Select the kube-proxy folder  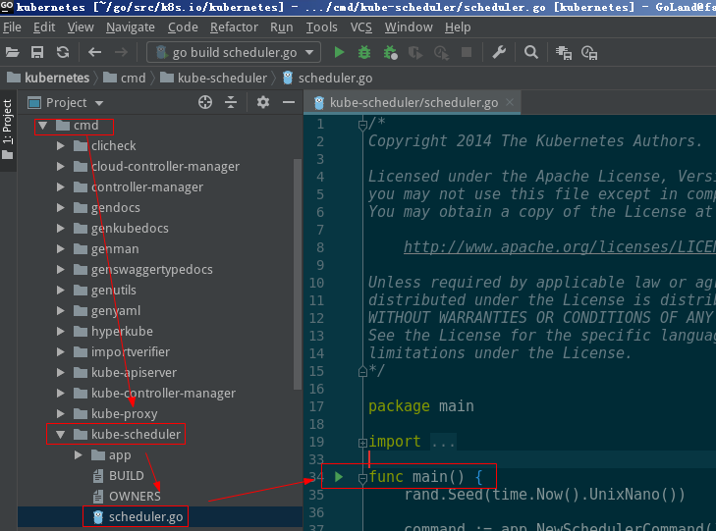(124, 414)
